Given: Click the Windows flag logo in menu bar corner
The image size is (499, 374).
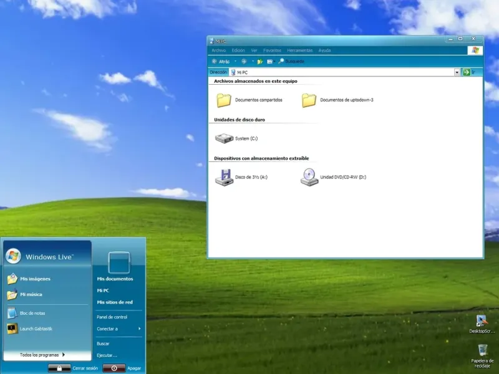Looking at the screenshot, I should [x=475, y=50].
